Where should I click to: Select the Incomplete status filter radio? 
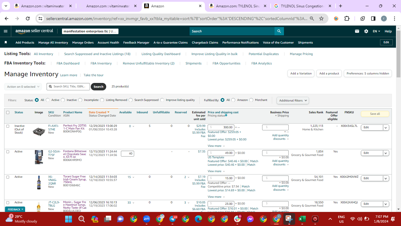[x=80, y=100]
